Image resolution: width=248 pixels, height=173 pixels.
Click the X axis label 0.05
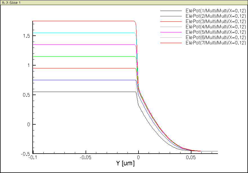[191, 158]
